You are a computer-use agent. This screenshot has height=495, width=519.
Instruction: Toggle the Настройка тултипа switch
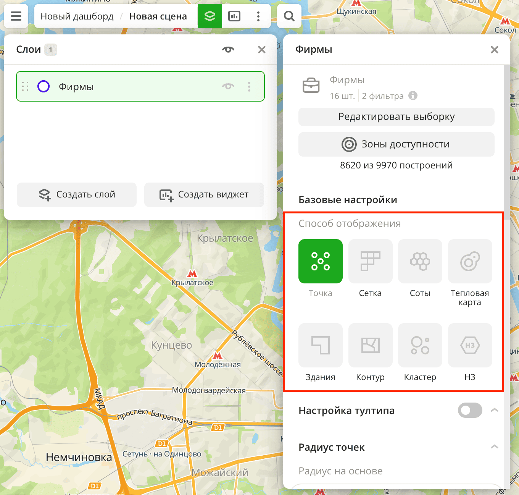[x=470, y=410]
